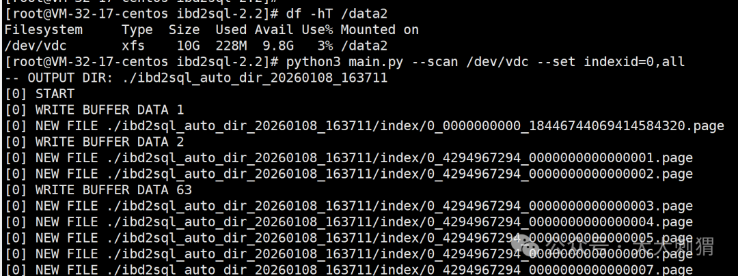The image size is (738, 276).
Task: Click the NEW FILE line ending 0000000000000005.page
Action: [x=348, y=238]
